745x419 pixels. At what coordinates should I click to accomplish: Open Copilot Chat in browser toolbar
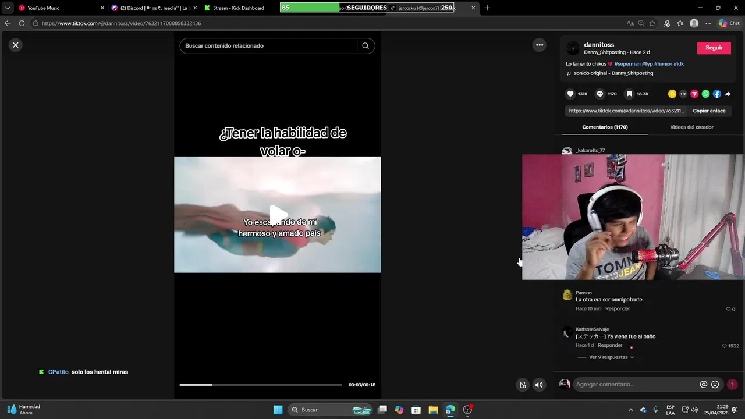729,23
